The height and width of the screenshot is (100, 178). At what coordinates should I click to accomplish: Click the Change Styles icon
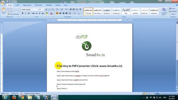click(164, 12)
